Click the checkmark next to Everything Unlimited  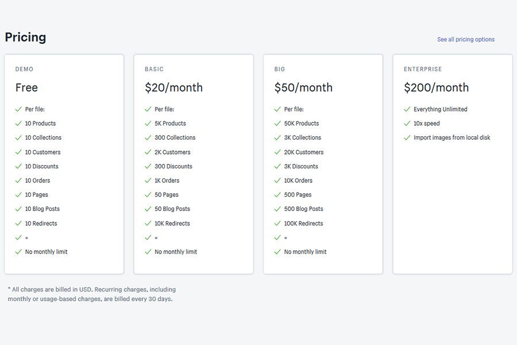407,109
